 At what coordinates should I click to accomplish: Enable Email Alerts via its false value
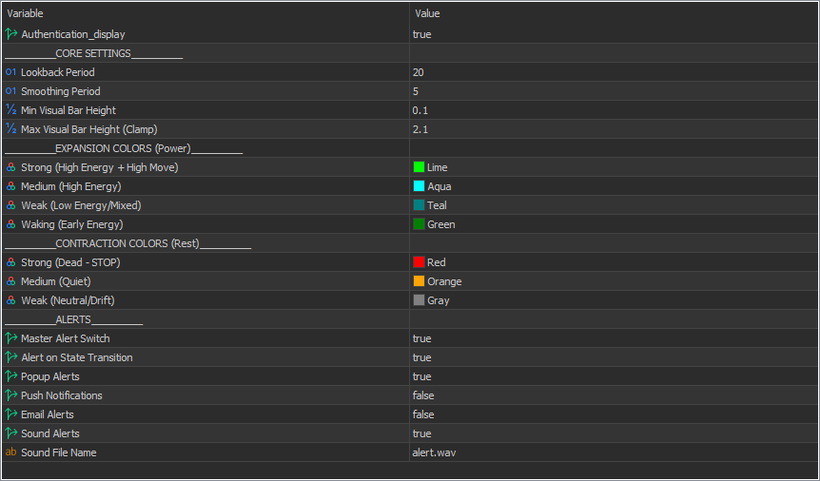pos(423,414)
